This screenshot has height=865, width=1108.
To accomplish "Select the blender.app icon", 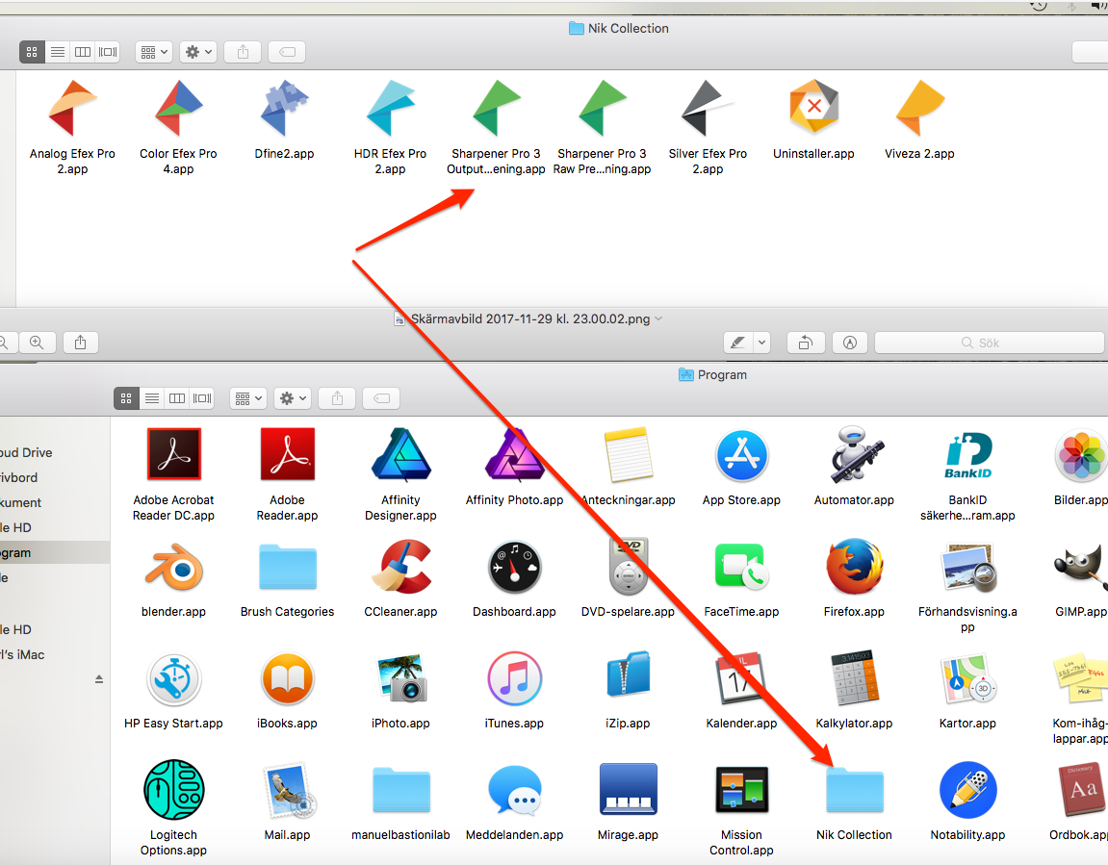I will [x=174, y=567].
